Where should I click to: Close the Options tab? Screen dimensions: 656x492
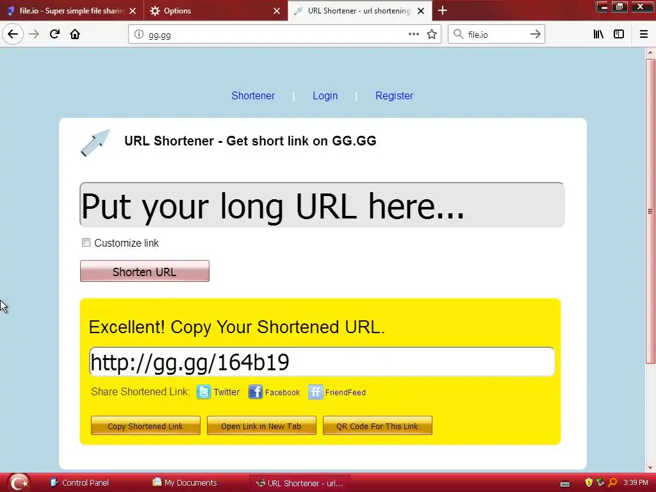(x=277, y=11)
